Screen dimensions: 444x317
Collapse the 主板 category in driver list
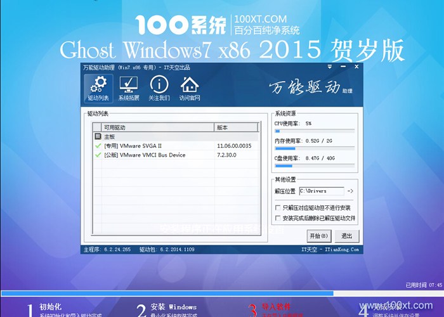[98, 136]
